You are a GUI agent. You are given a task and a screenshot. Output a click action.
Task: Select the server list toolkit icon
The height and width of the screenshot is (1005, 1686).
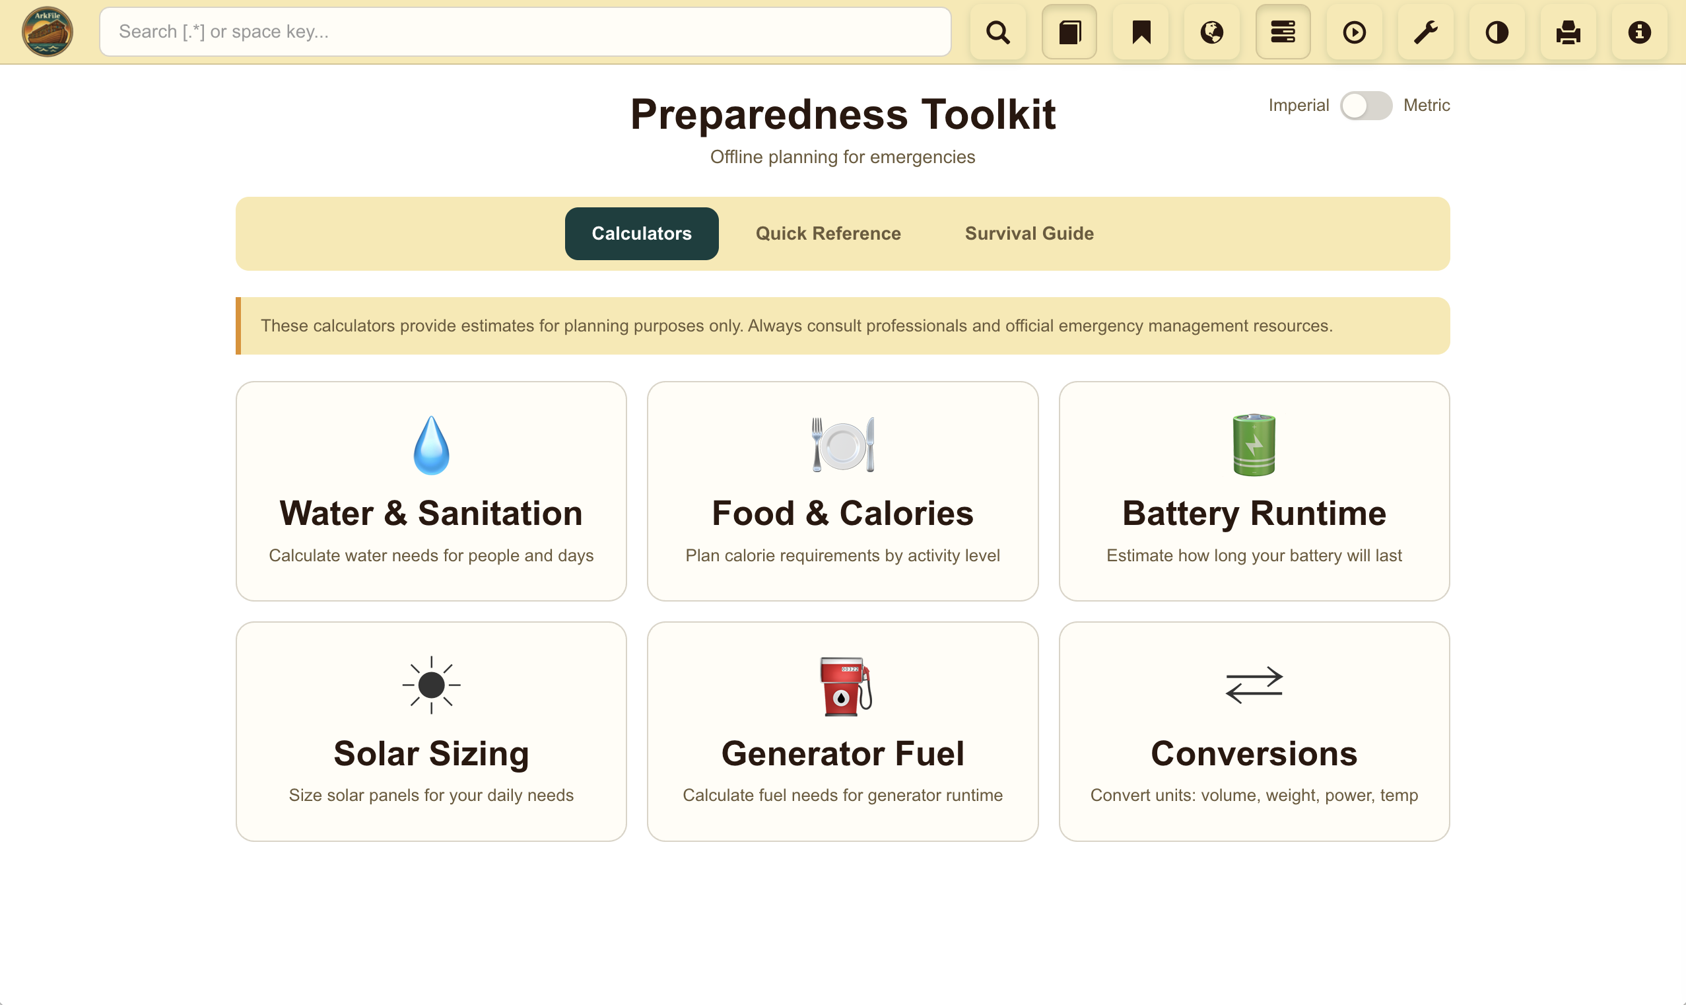[1283, 31]
